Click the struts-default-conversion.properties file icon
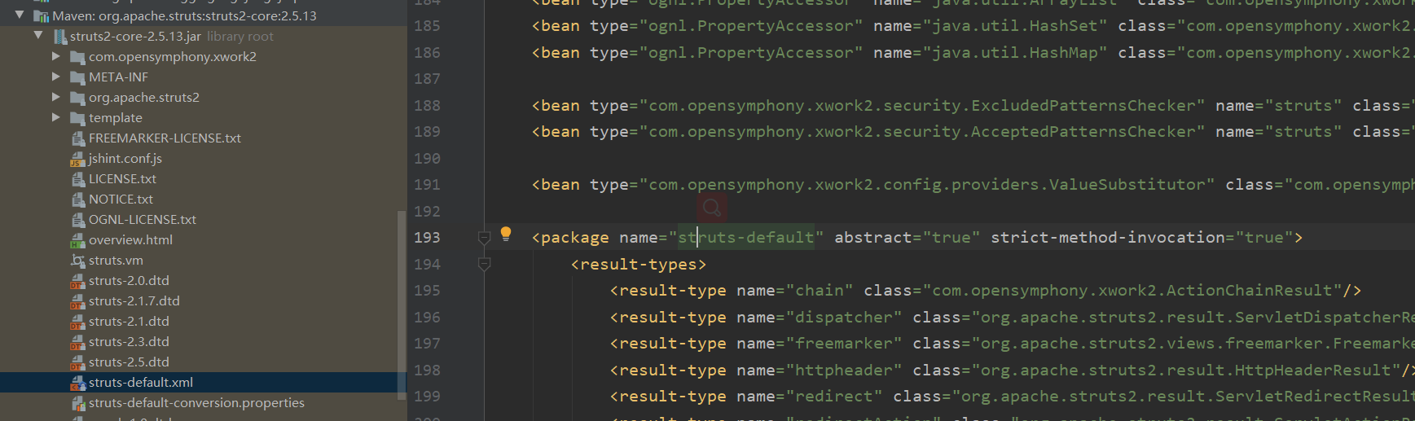This screenshot has width=1415, height=421. tap(77, 403)
